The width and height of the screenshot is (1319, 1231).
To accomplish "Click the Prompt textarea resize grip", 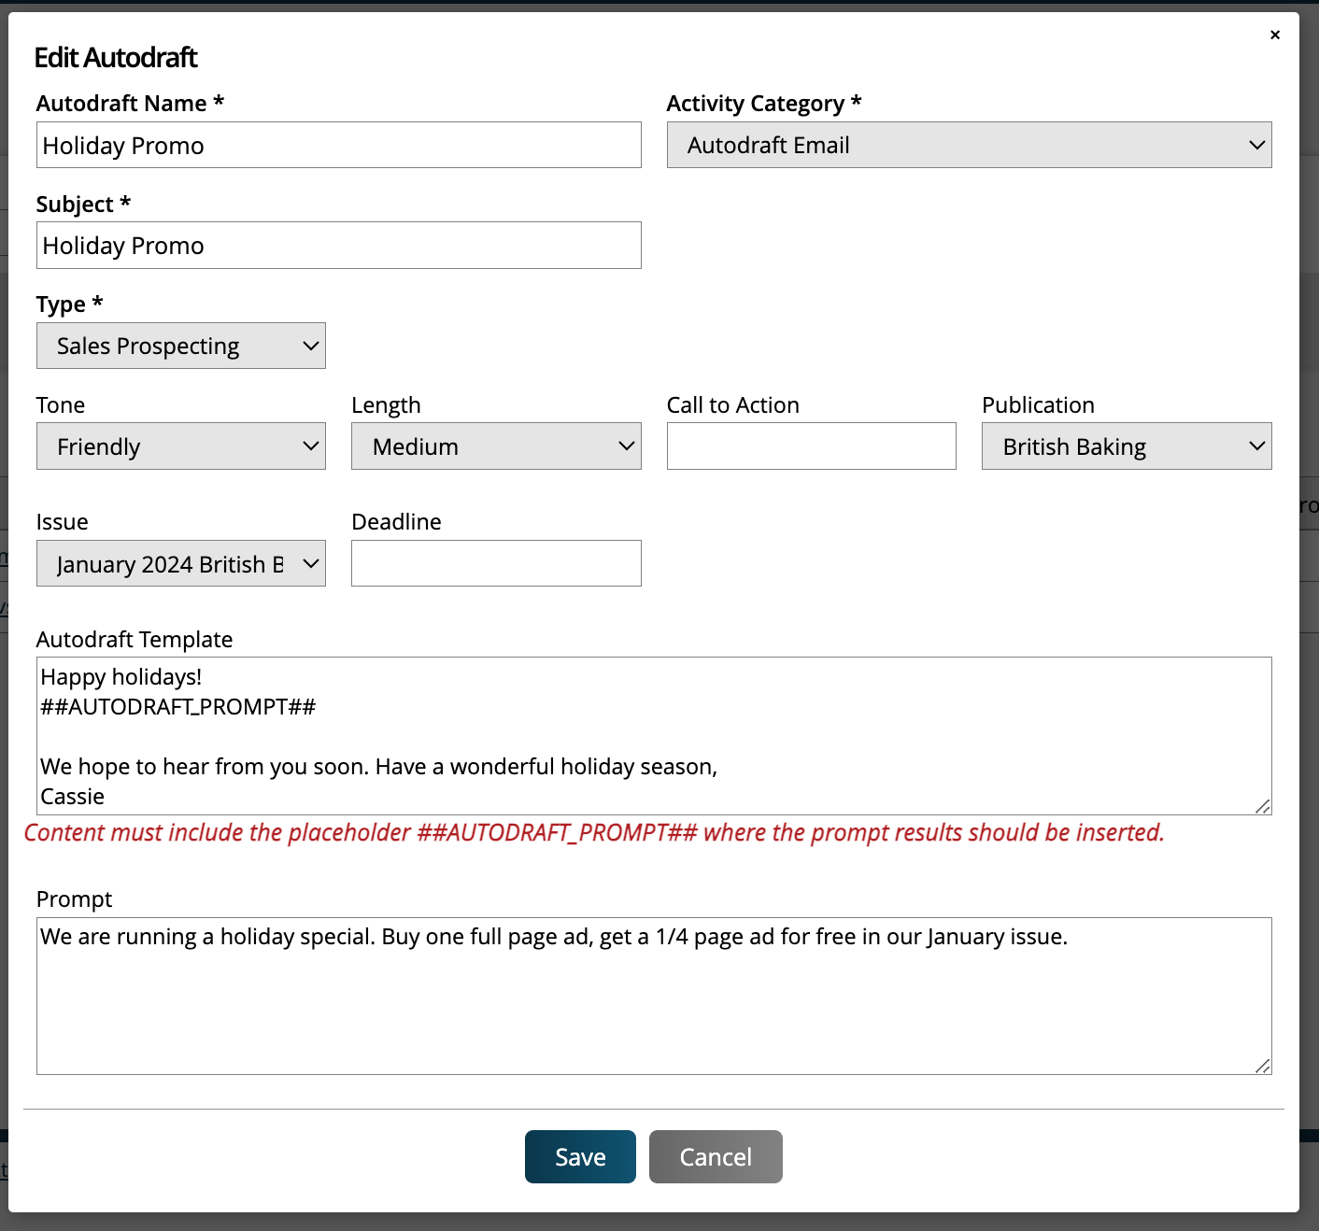I will (1265, 1065).
